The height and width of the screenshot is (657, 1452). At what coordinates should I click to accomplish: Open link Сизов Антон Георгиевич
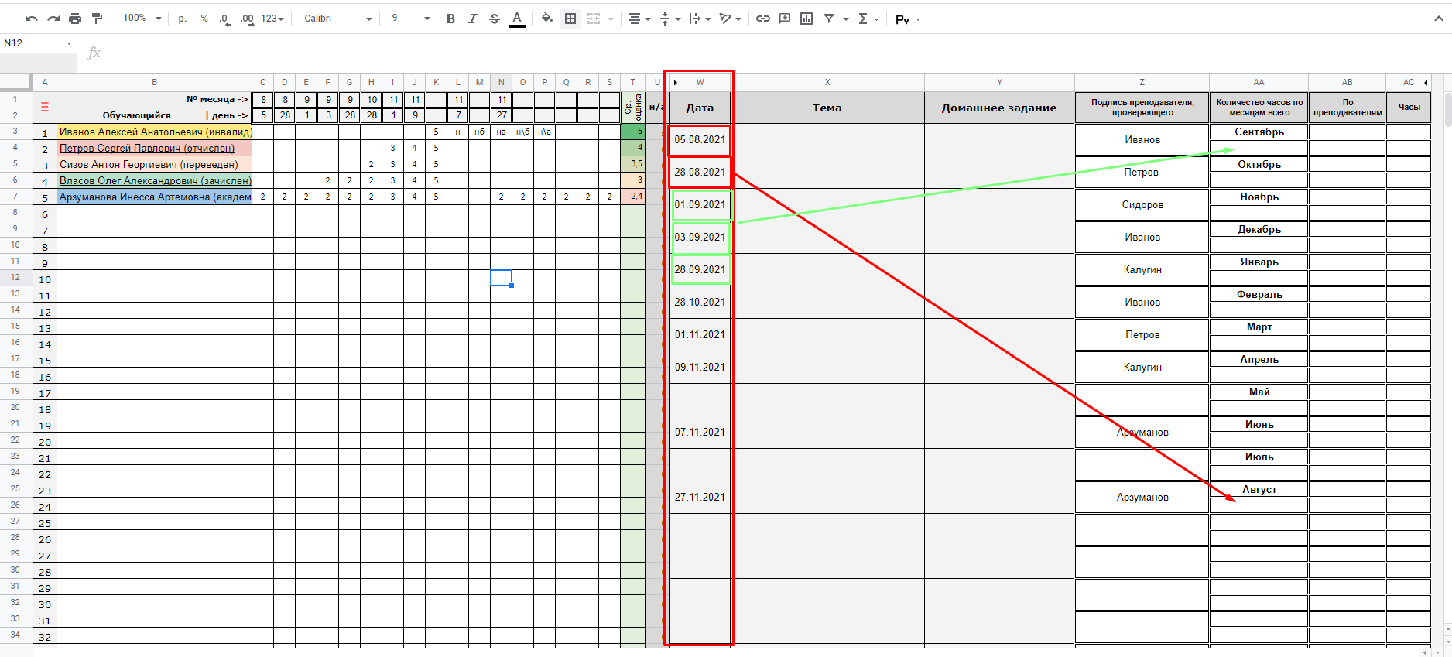[x=149, y=164]
